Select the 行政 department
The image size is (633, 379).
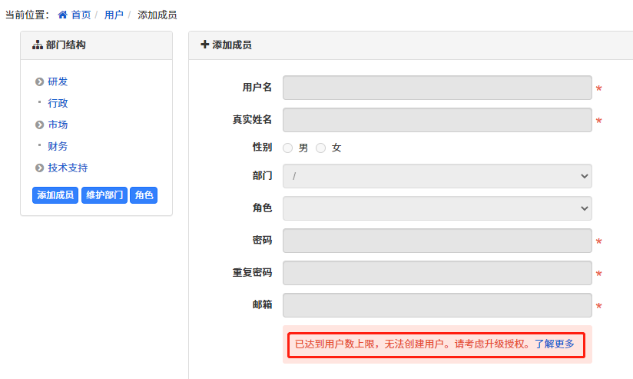58,103
